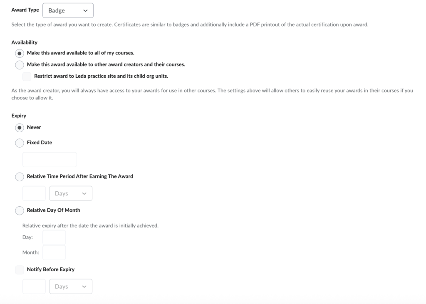Click the chevron arrow beside Badge
The width and height of the screenshot is (426, 304).
86,10
